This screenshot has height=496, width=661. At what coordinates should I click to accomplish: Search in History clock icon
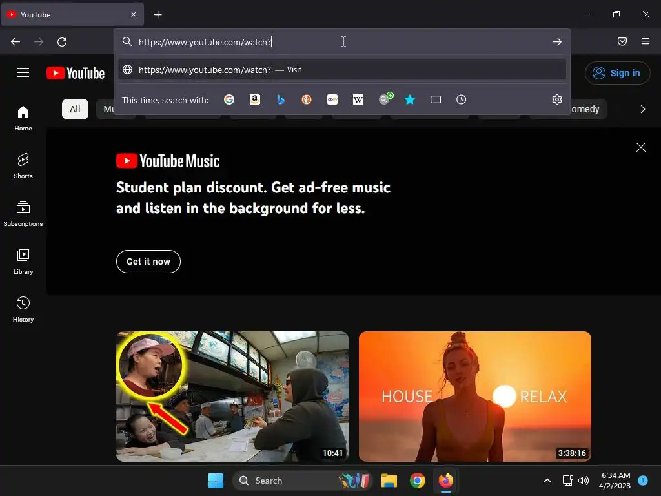coord(461,99)
